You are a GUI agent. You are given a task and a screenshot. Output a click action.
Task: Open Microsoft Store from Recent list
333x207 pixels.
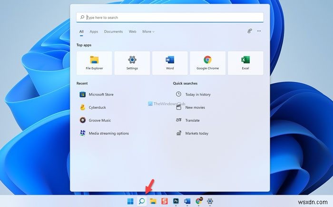coord(97,94)
